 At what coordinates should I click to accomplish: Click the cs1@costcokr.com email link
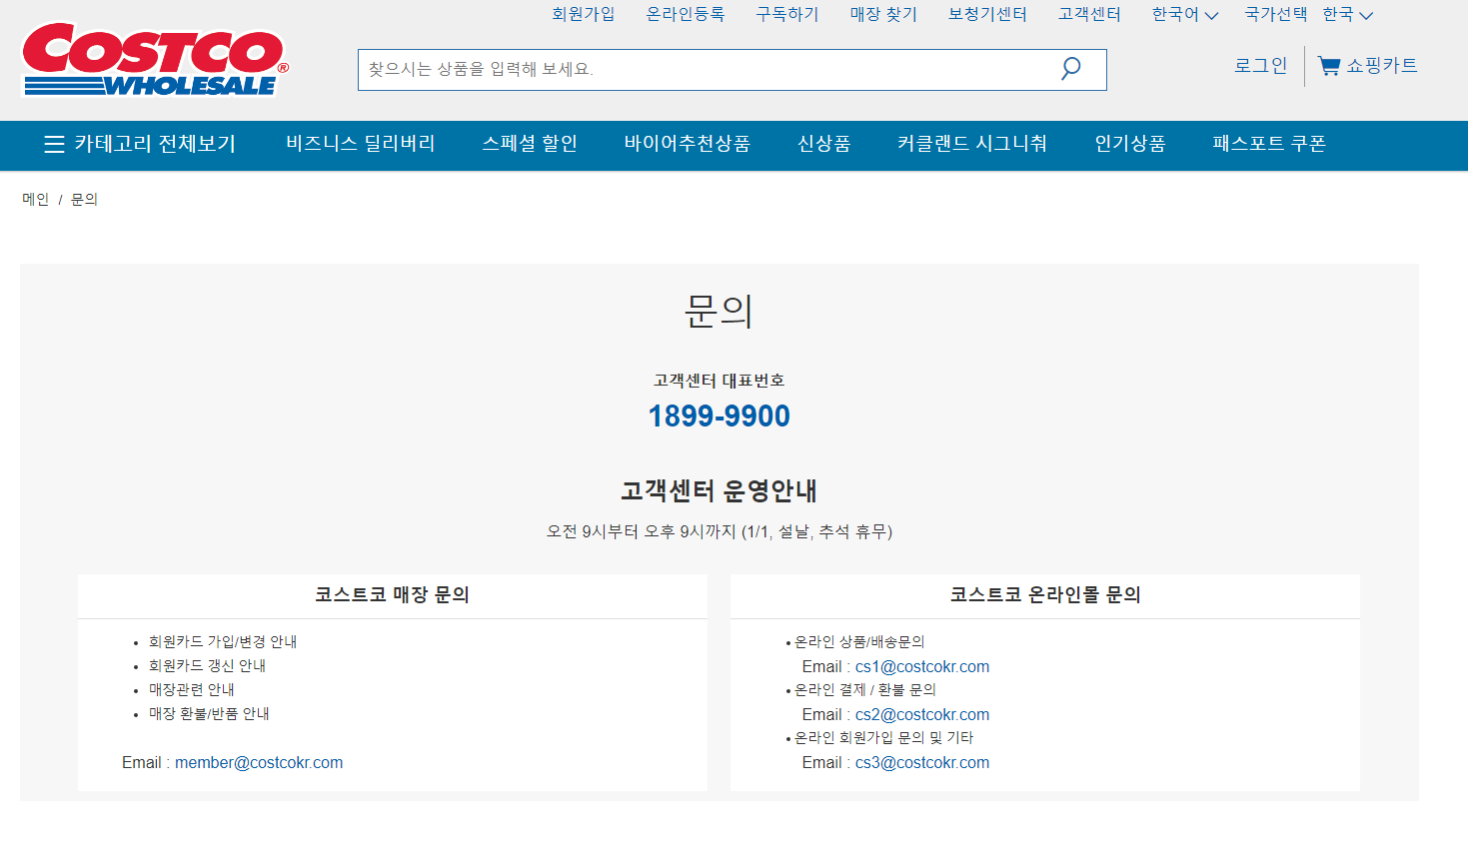coord(922,667)
